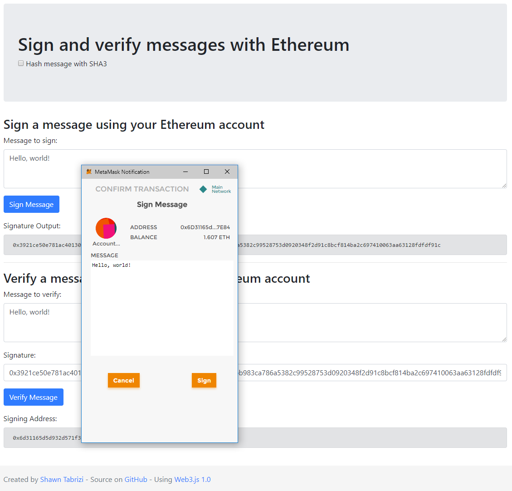Click the Signing Address output field

[363, 437]
